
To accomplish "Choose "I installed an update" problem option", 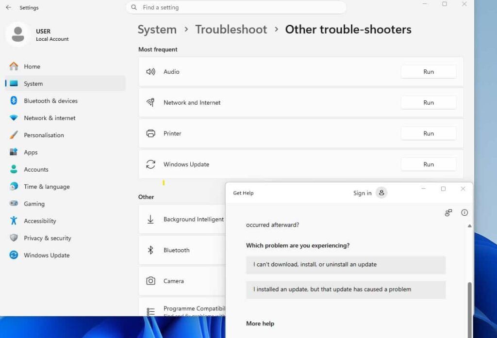I will point(346,290).
